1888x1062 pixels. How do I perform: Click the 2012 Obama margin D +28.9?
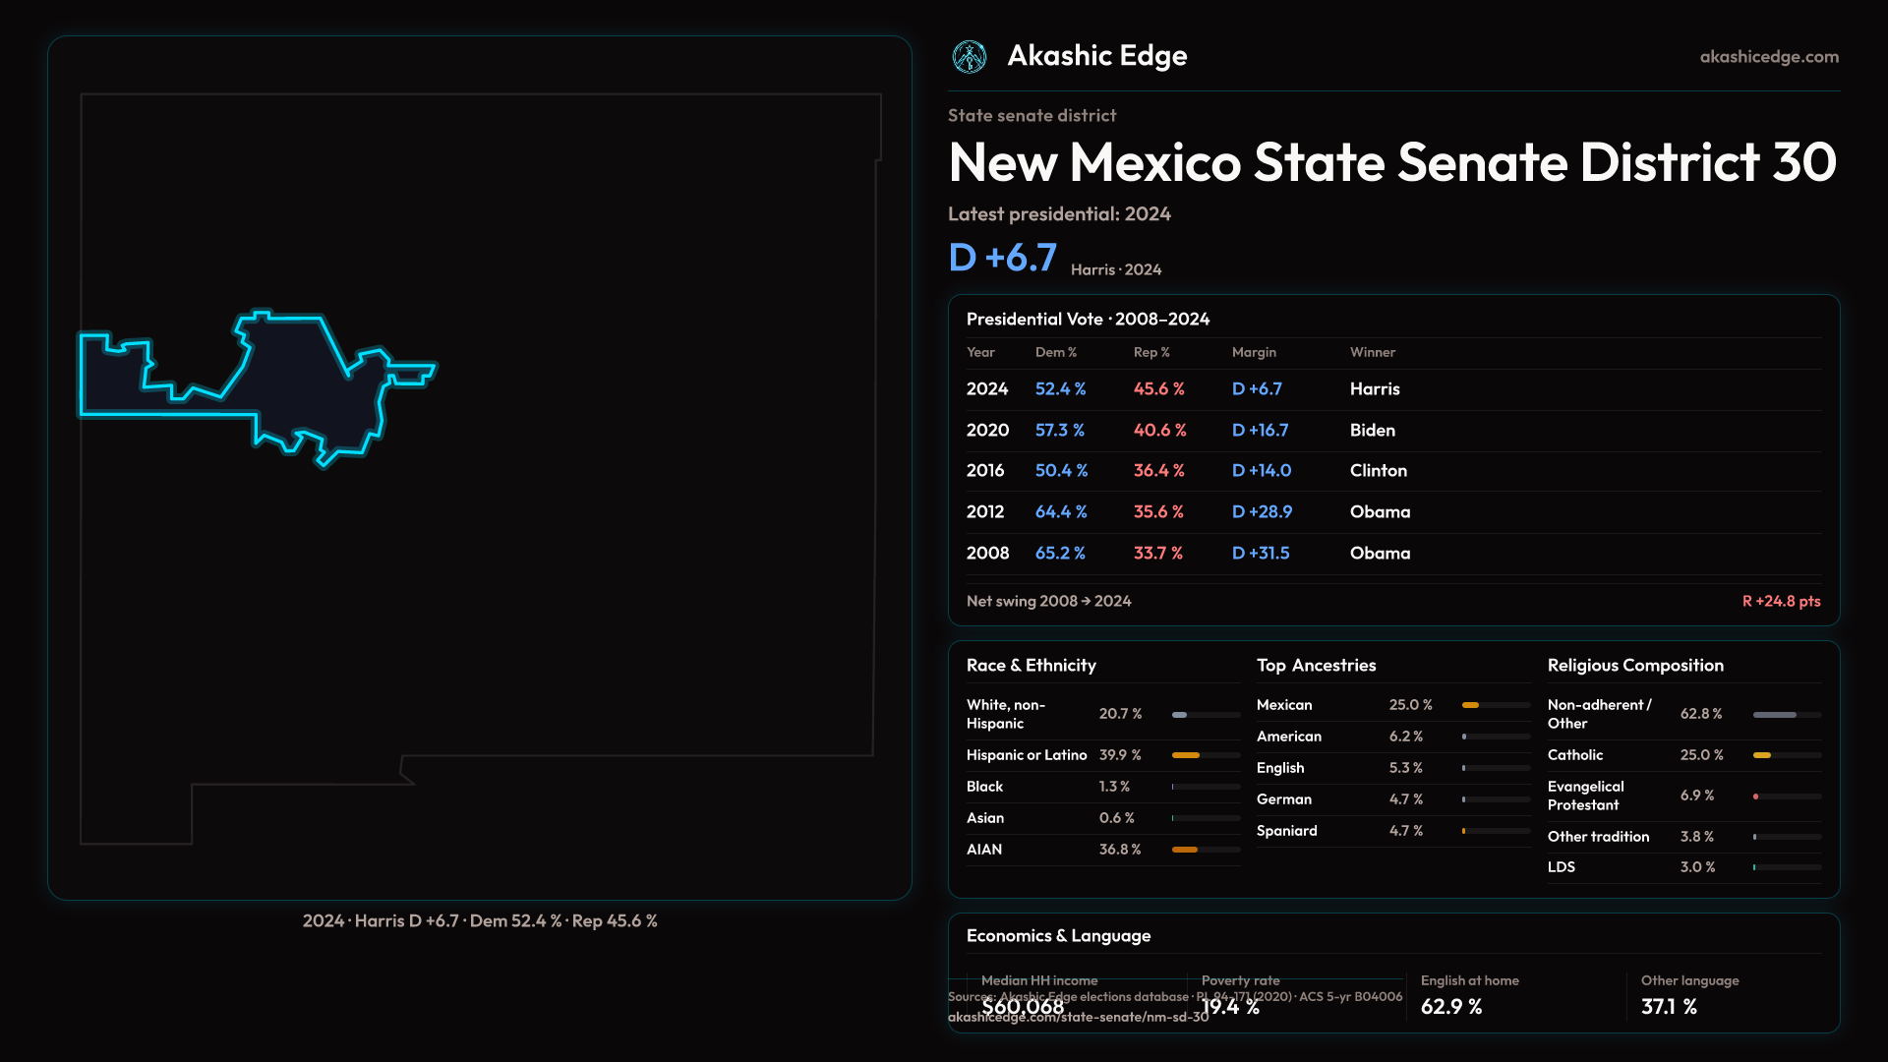pos(1262,512)
